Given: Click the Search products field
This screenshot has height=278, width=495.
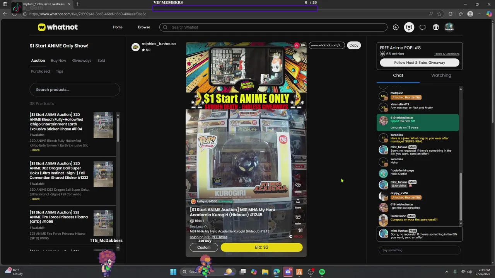Looking at the screenshot, I should [75, 90].
